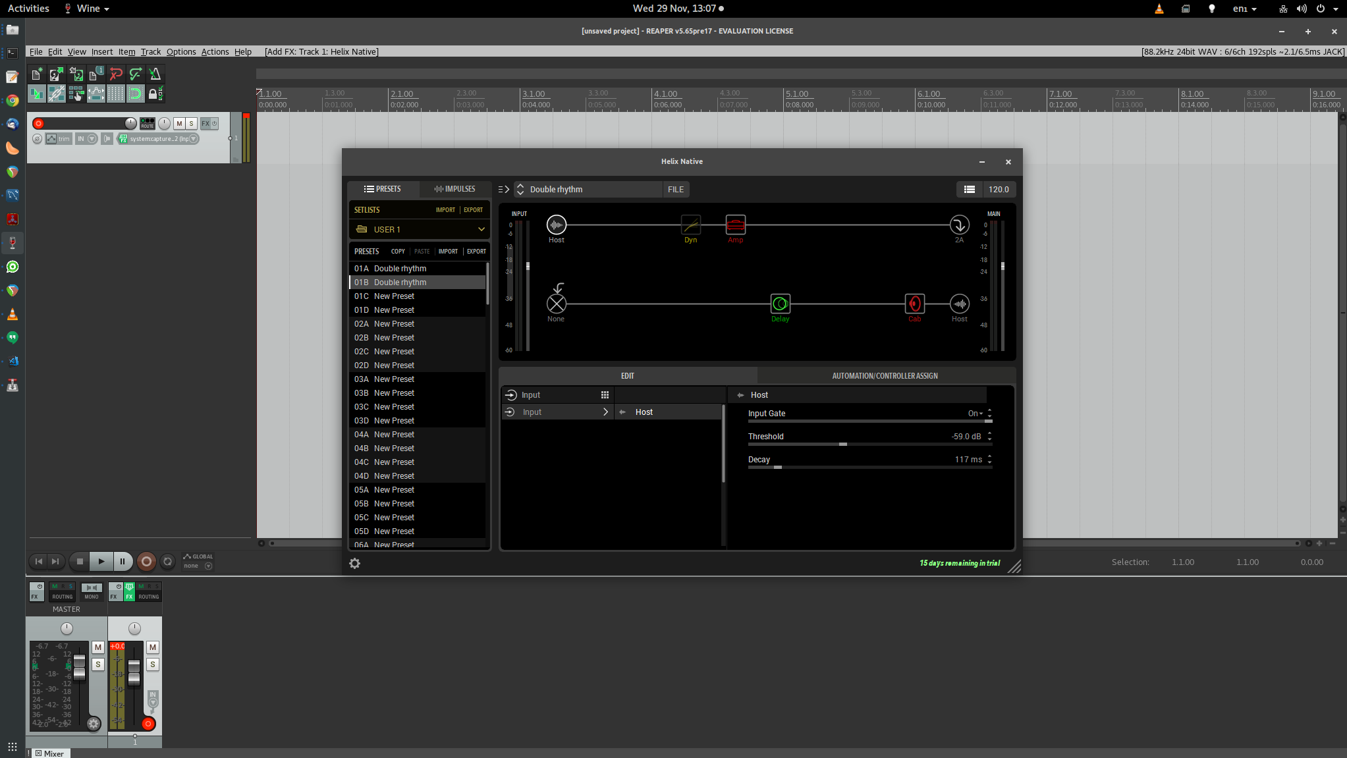Screen dimensions: 1347x758
Task: Switch to the IMPULSES tab in Helix Native
Action: pos(454,189)
